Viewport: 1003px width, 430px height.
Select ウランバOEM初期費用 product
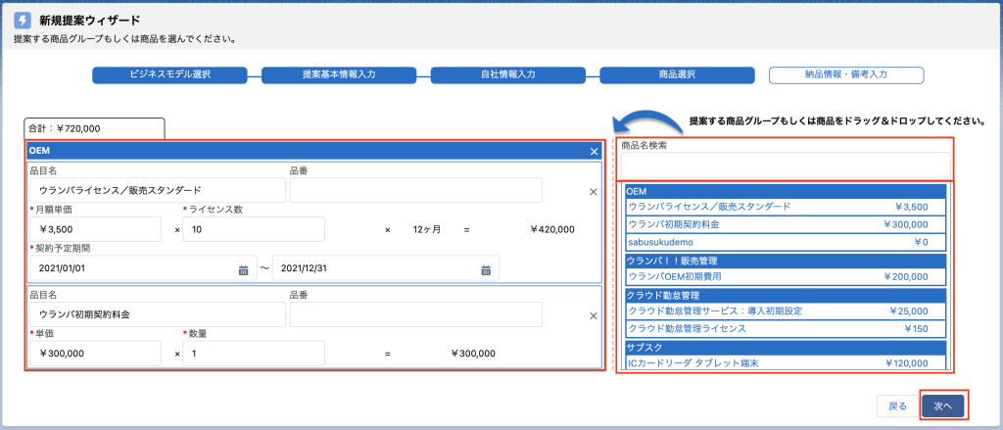785,276
